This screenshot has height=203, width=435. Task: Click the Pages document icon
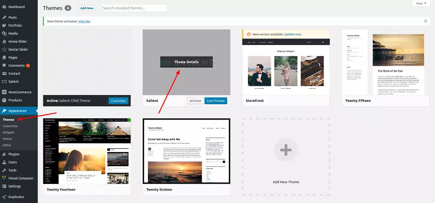(x=4, y=58)
